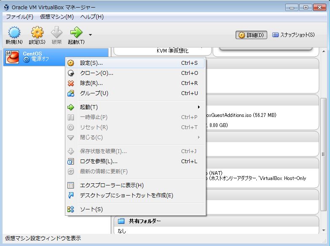The width and height of the screenshot is (330, 246).
Task: Click the green arrow icon beside 起動(T) in menu
Action: (71, 107)
